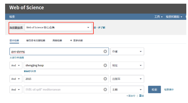This screenshot has height=103, width=188.
Task: Open 从索引中选择 under author field
Action: (x=17, y=58)
